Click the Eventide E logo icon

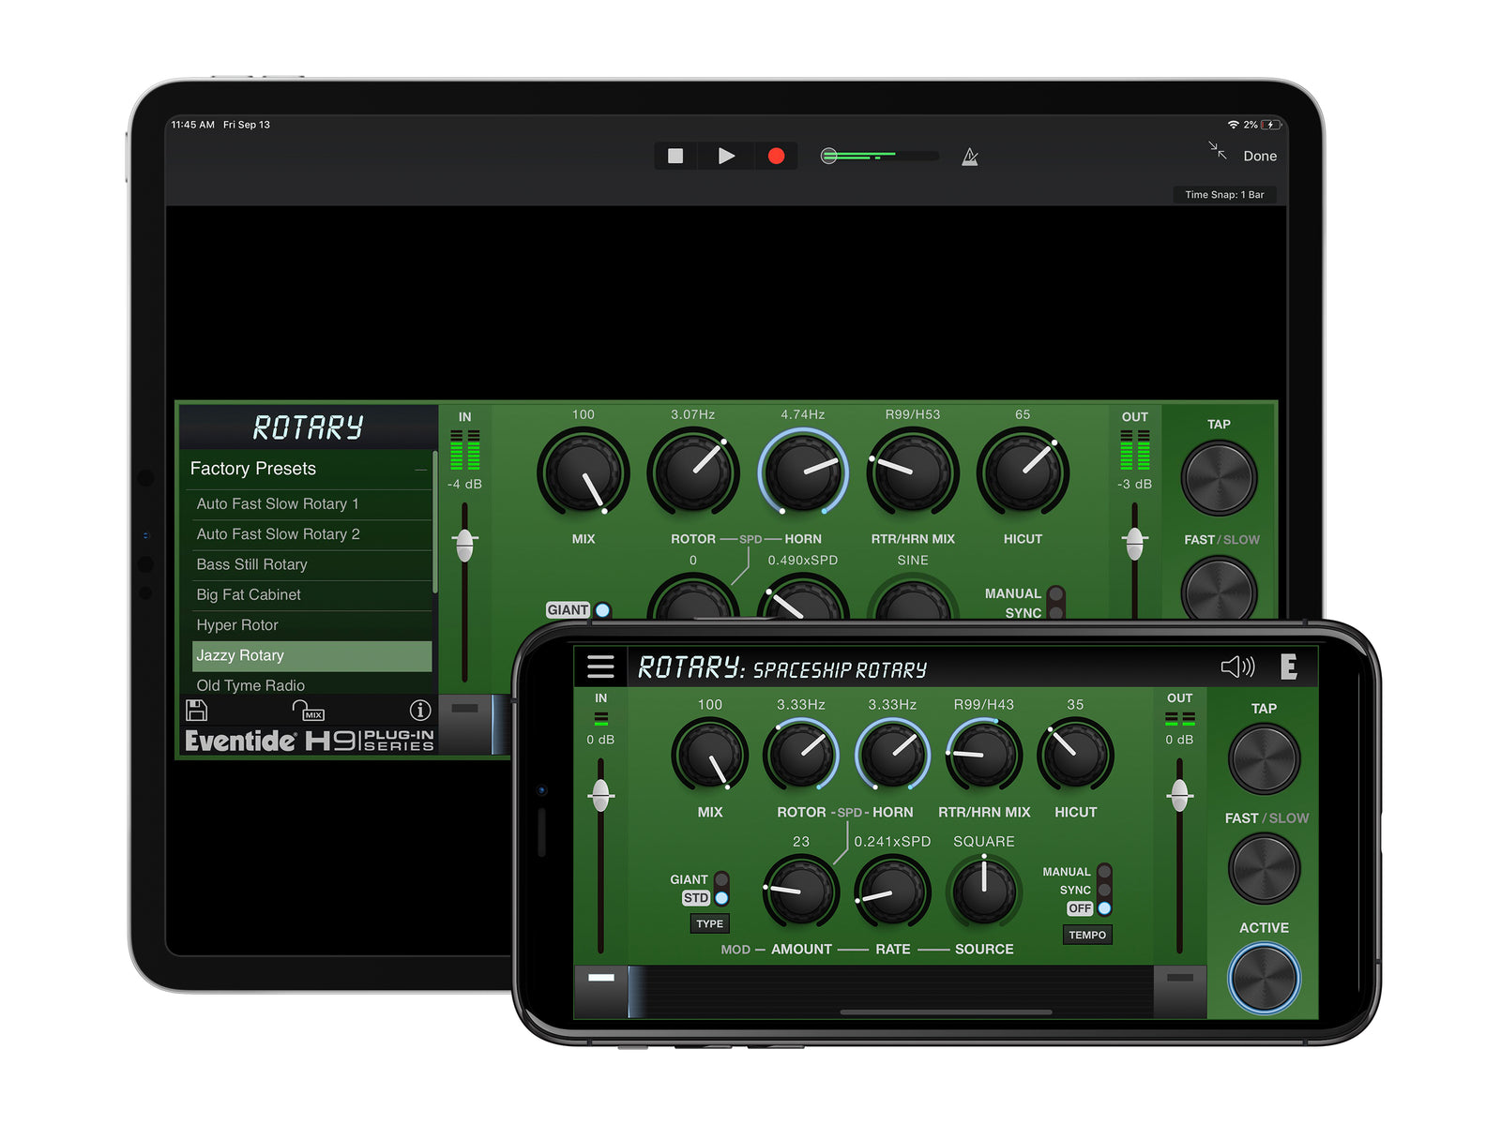coord(1289,667)
